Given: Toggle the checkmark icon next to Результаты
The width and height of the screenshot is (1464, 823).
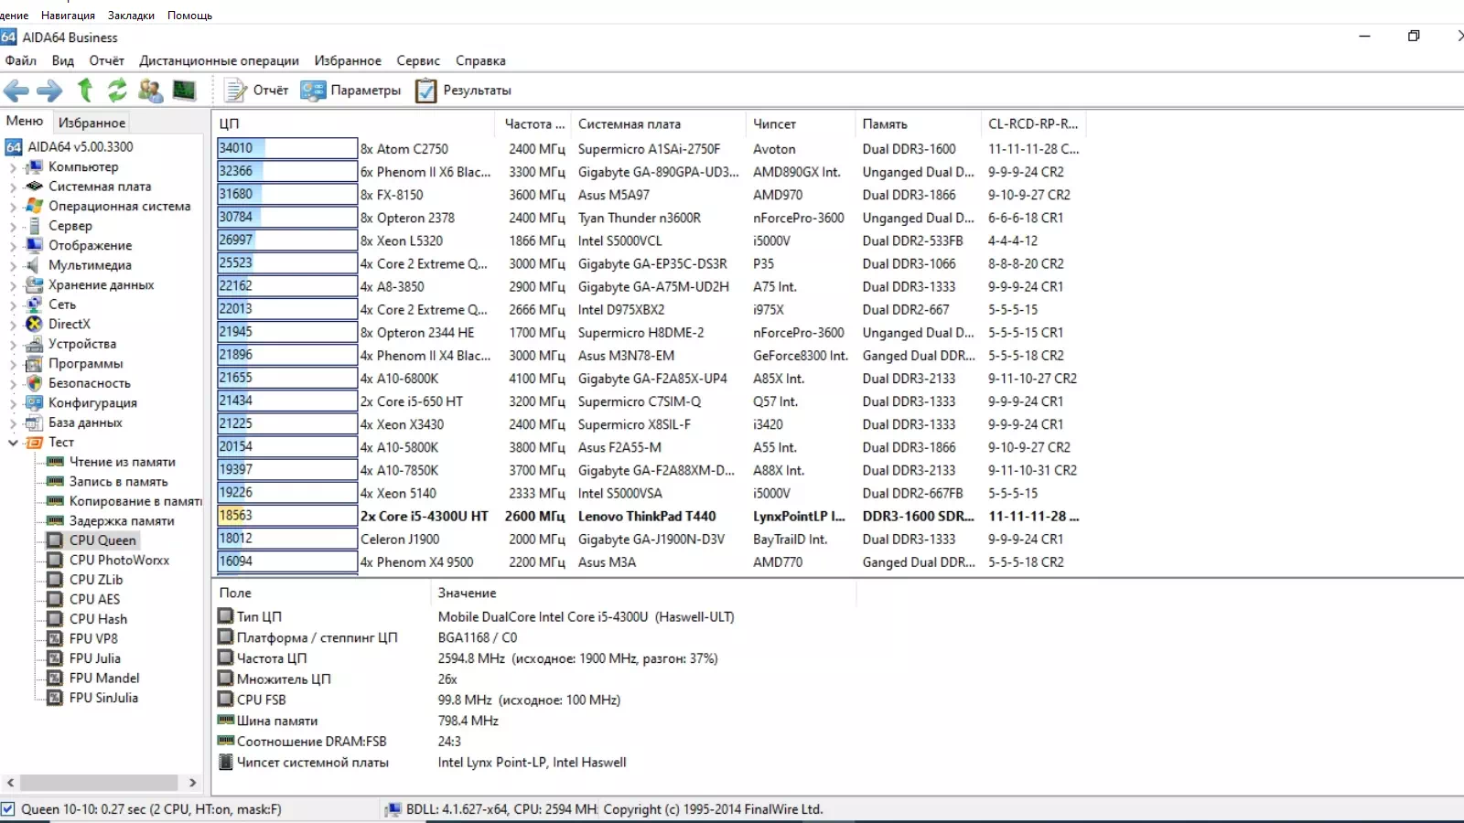Looking at the screenshot, I should coord(425,90).
